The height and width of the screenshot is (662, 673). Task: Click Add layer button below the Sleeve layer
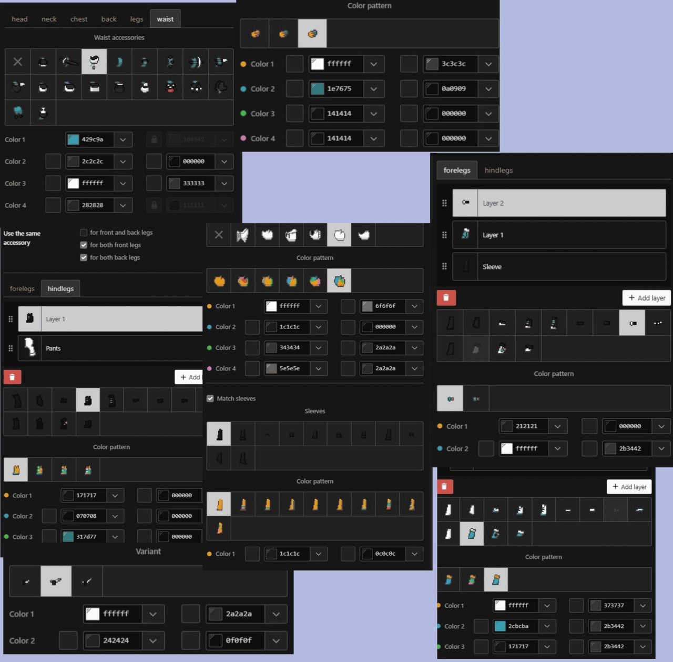click(647, 298)
